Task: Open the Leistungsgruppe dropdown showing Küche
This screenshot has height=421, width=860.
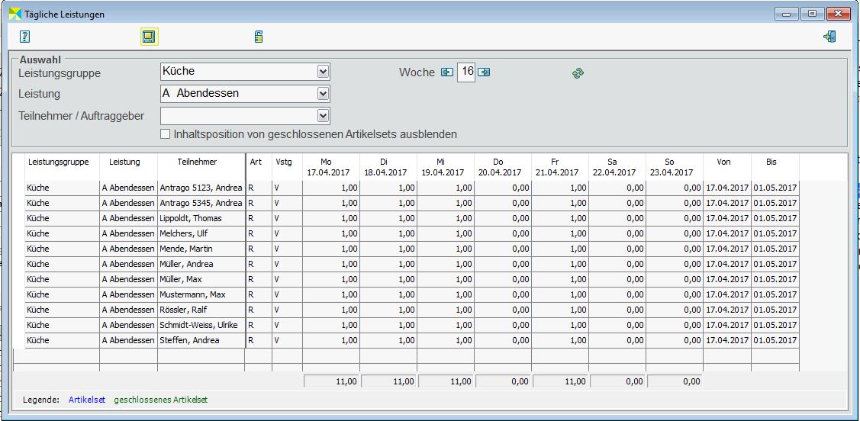Action: tap(323, 72)
